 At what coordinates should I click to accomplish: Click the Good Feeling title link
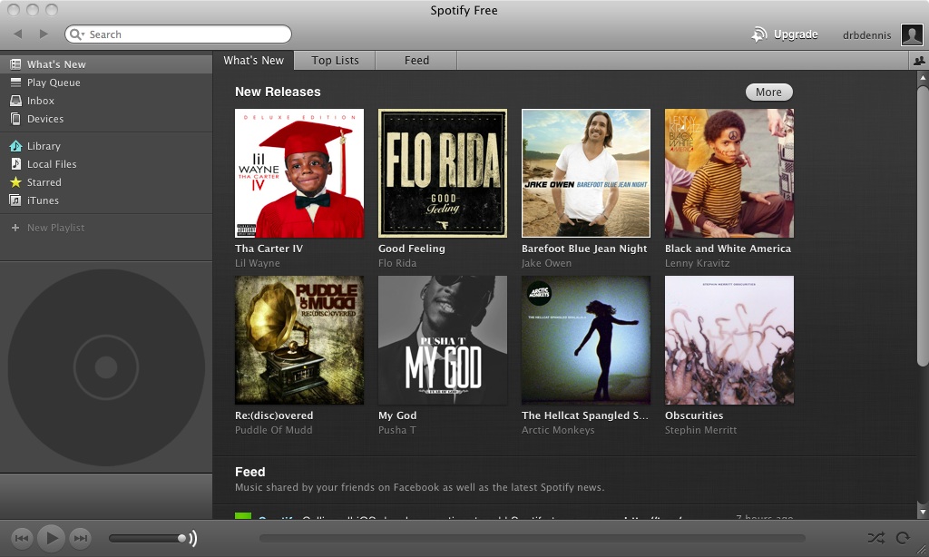[x=412, y=249]
